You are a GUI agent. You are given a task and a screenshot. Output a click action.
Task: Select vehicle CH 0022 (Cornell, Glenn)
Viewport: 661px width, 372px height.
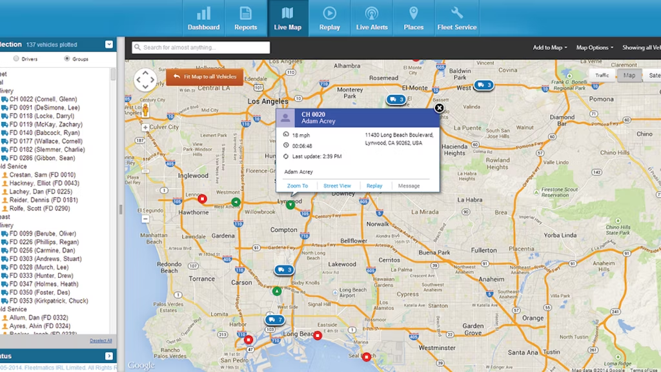43,99
